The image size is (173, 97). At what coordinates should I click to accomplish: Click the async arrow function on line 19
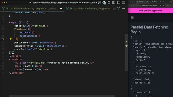point(19,23)
